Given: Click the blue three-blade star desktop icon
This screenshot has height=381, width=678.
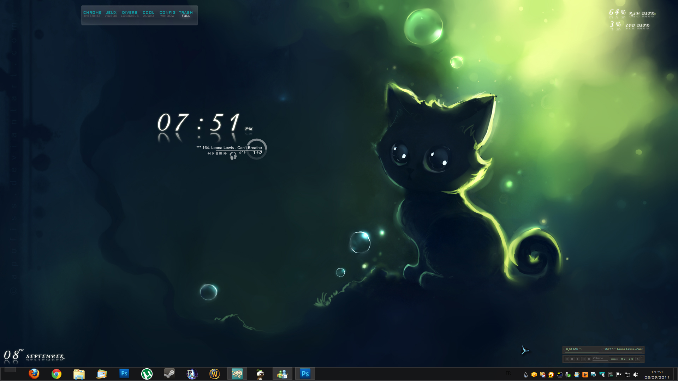Looking at the screenshot, I should (525, 350).
